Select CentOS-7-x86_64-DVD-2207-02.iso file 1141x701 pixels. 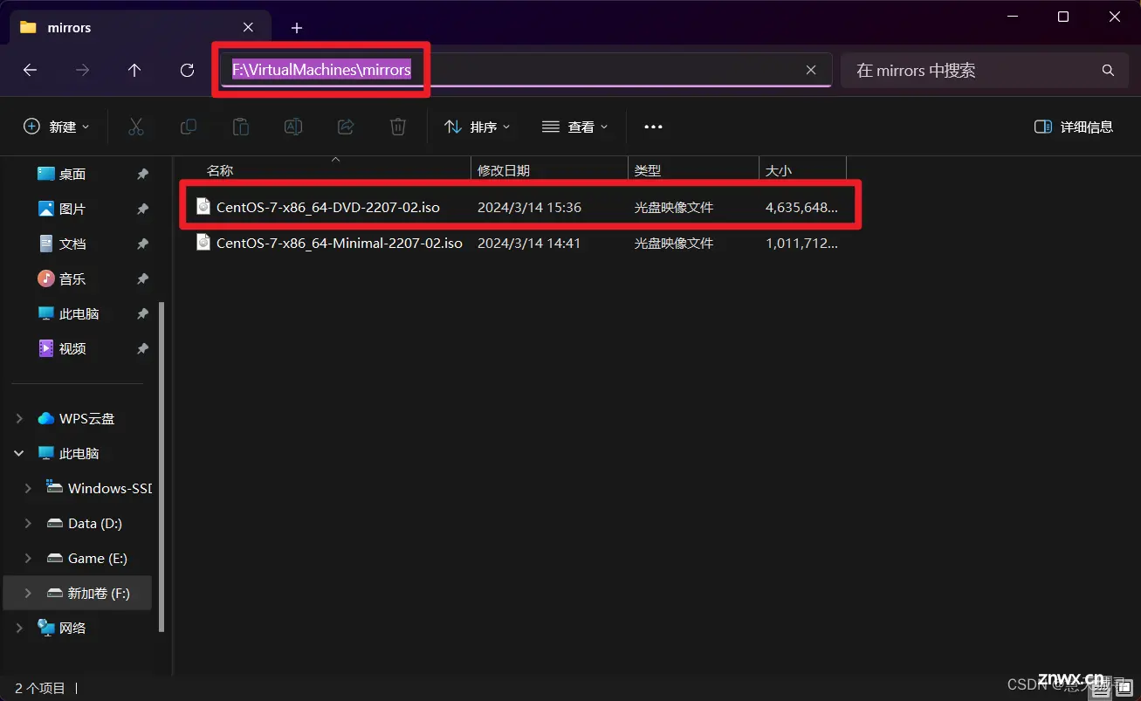(327, 207)
